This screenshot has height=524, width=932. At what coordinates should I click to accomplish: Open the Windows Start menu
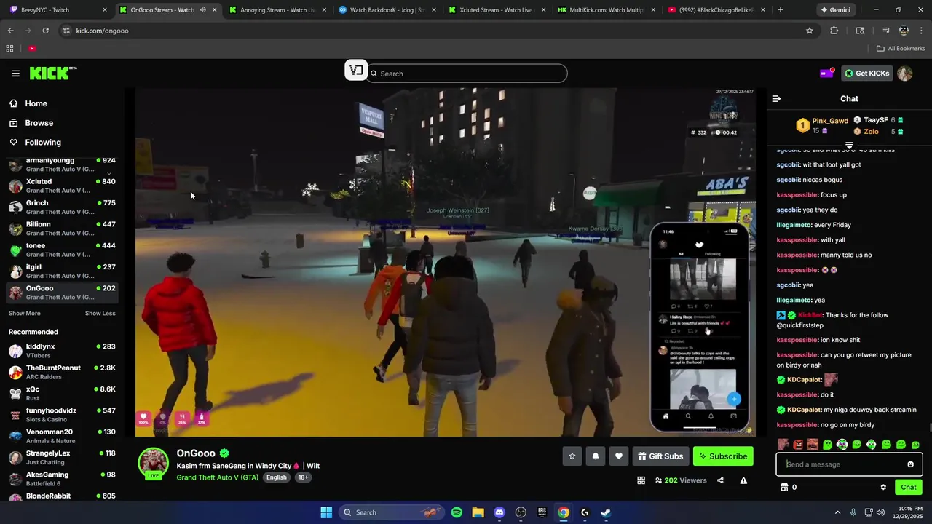pos(326,512)
